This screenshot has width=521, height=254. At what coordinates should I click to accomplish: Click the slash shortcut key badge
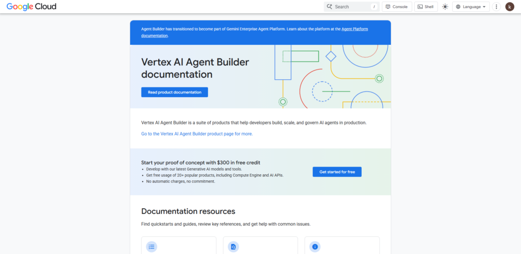click(374, 7)
